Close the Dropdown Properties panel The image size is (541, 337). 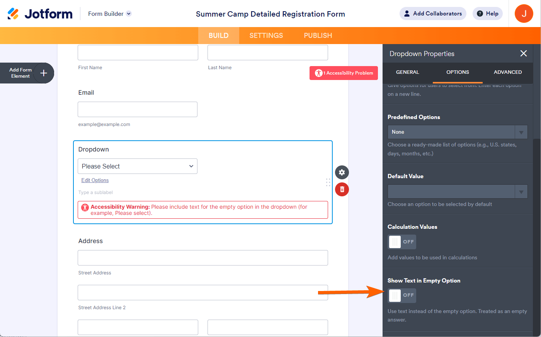pyautogui.click(x=524, y=53)
